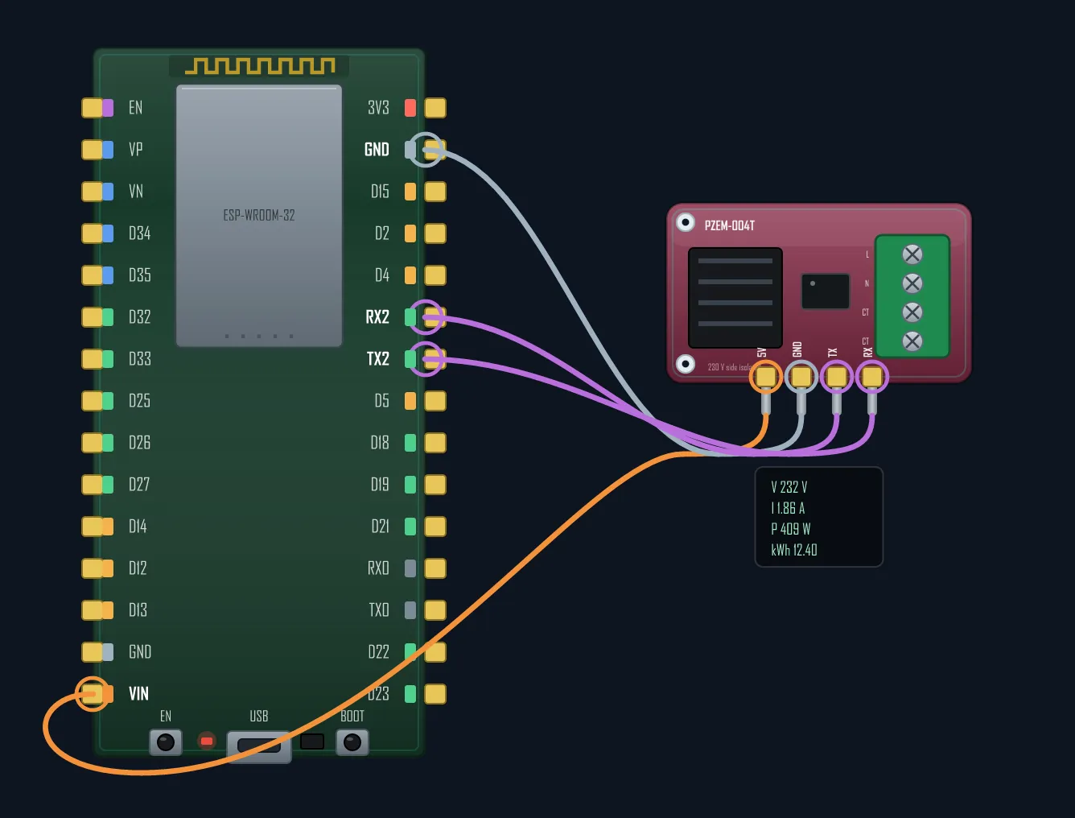
Task: Select the VP pin pad
Action: 93,150
